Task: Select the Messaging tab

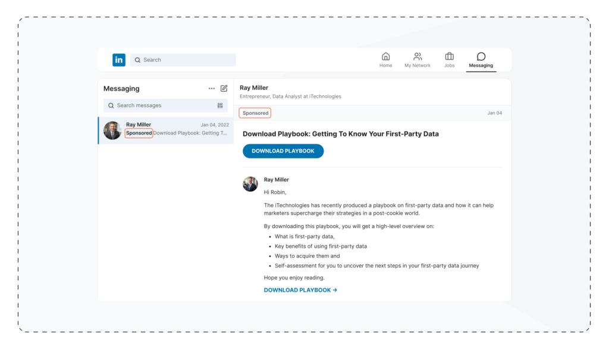Action: point(481,60)
